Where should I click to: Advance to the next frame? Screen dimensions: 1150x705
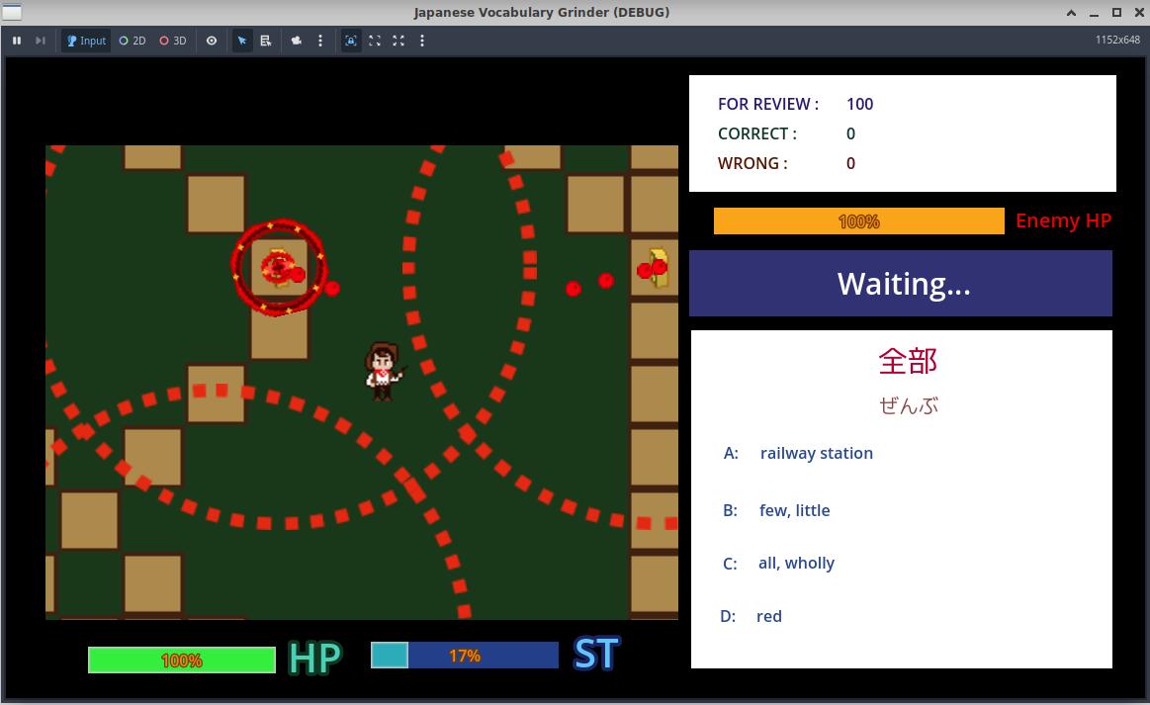[41, 42]
